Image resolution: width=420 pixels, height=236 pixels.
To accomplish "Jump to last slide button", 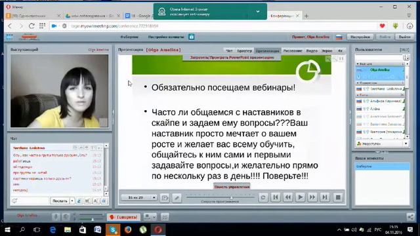I will click(325, 197).
